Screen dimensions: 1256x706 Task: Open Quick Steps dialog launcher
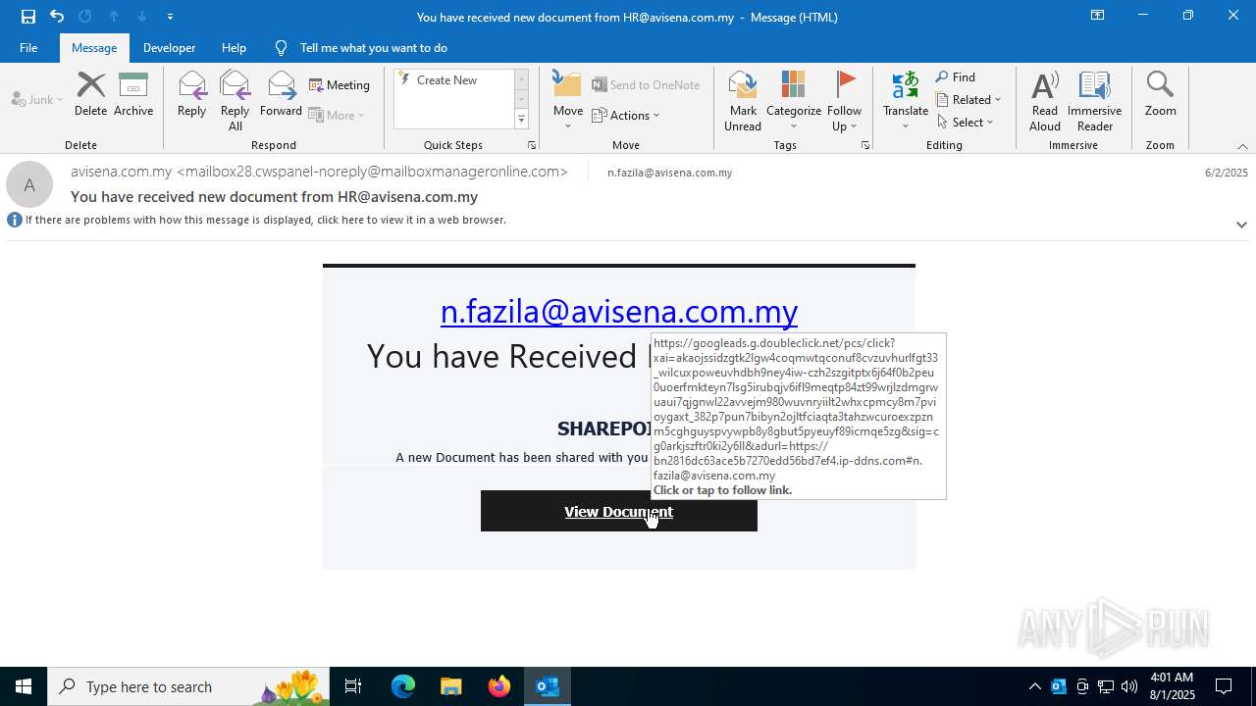pyautogui.click(x=532, y=145)
